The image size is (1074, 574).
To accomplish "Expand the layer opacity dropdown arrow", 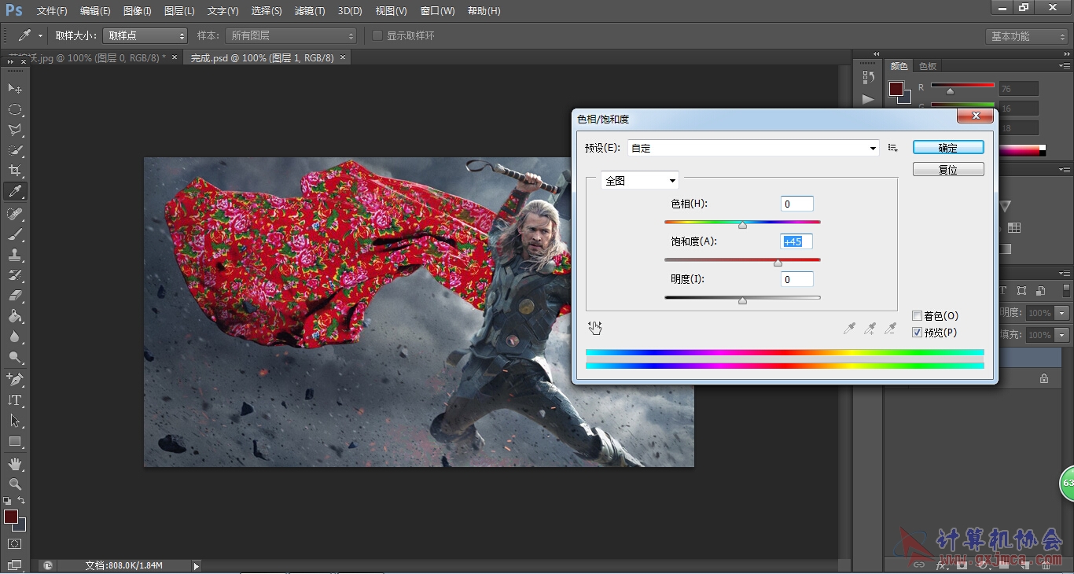I will [x=1063, y=313].
